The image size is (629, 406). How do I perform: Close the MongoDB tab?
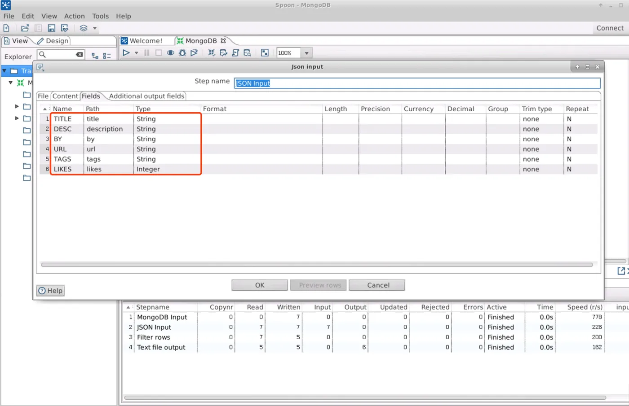(223, 41)
